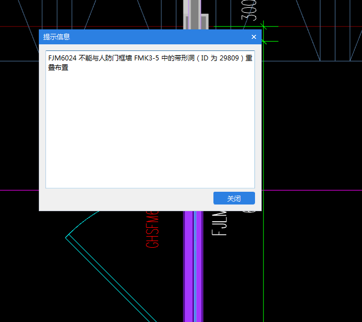Click the 提示信息 dialog title bar
The width and height of the screenshot is (362, 322).
point(150,37)
